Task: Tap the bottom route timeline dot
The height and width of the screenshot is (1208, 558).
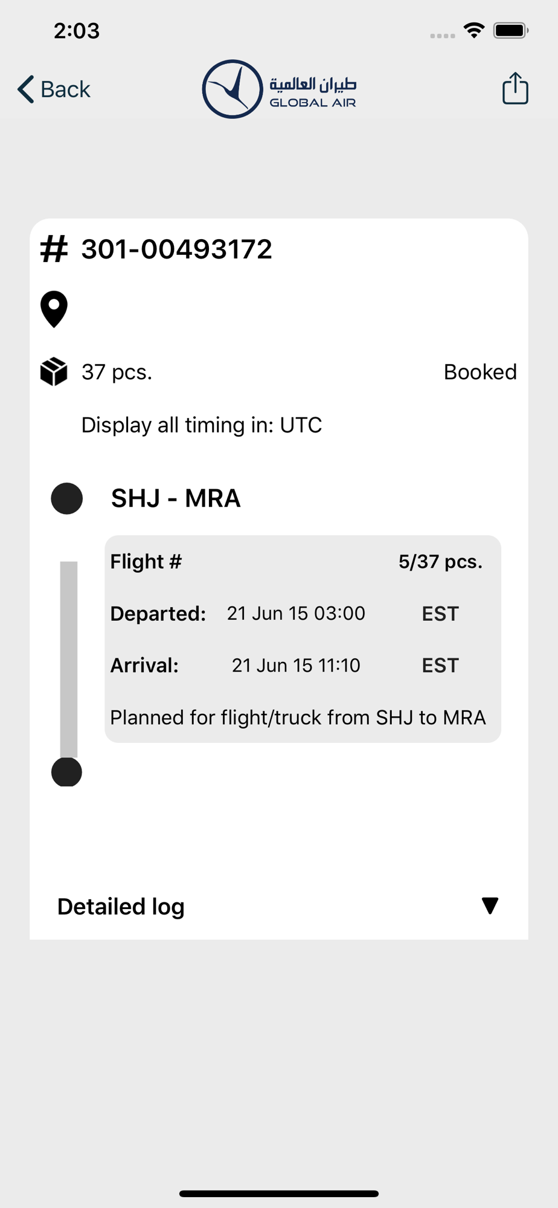Action: click(x=67, y=771)
